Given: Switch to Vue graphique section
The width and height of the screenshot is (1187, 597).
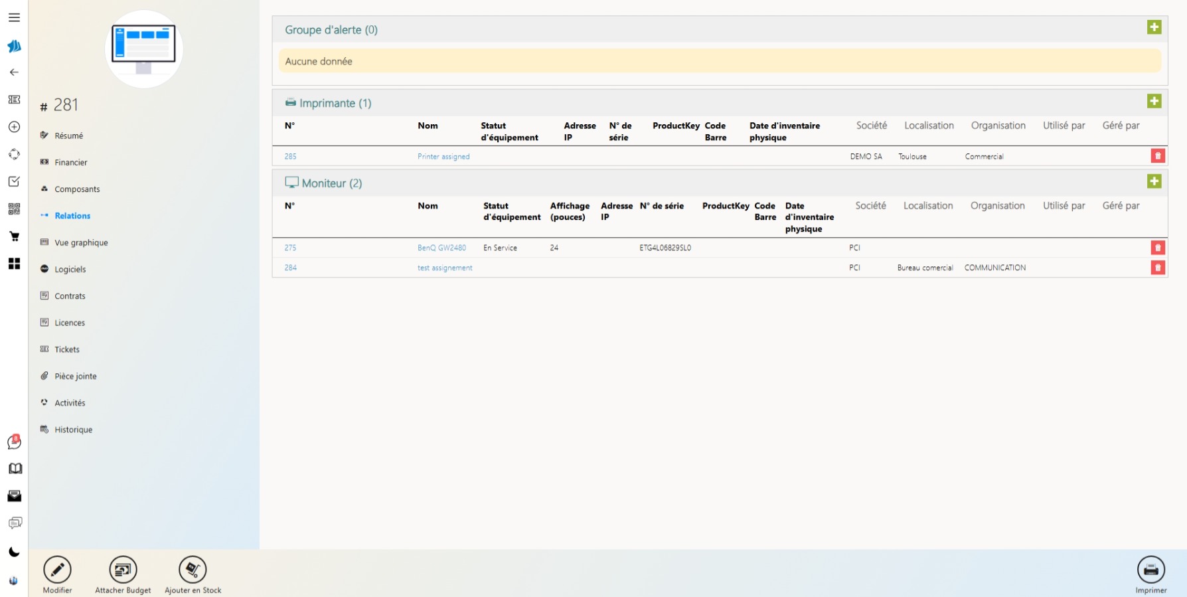Looking at the screenshot, I should click(x=81, y=242).
